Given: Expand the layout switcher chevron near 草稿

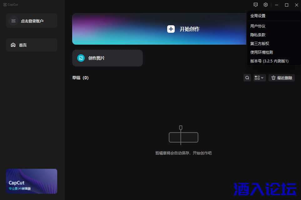Looking at the screenshot, I should coord(263,77).
